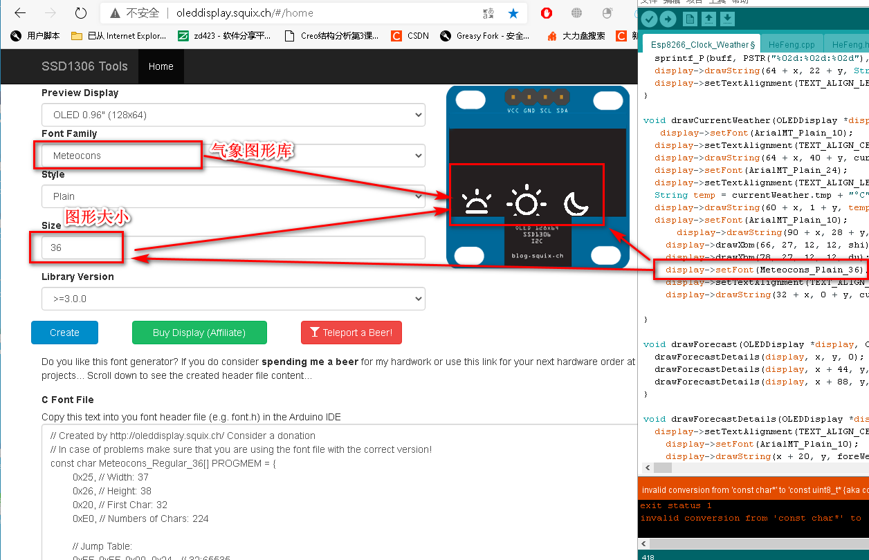The image size is (869, 560).
Task: Click the gray globe extension icon
Action: coord(576,12)
